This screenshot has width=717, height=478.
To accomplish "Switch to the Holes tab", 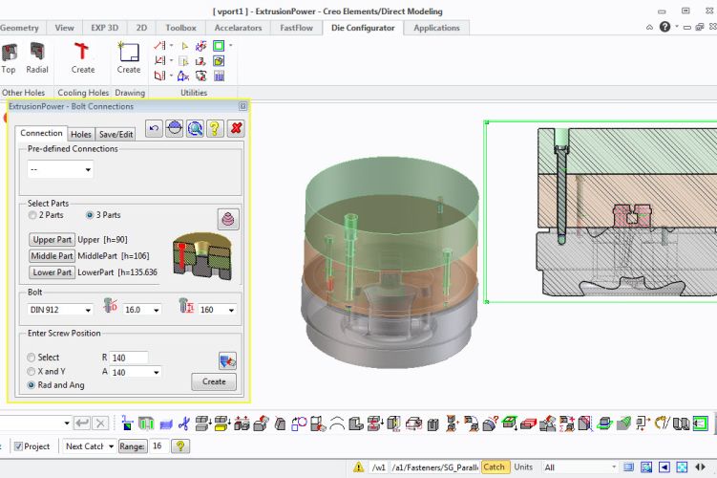I will click(x=81, y=134).
